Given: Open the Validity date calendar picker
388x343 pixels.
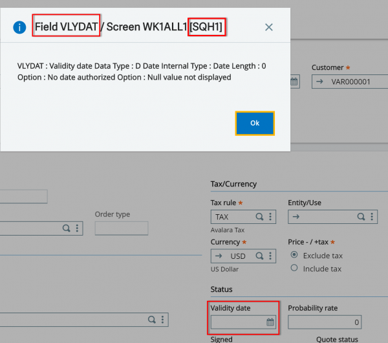Looking at the screenshot, I should tap(270, 322).
